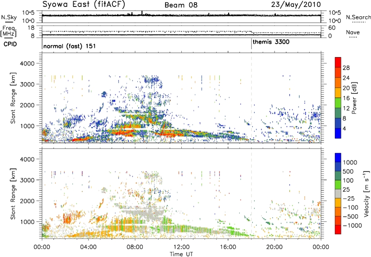Click the 'N.Search' legend label
This screenshot has width=371, height=257.
pos(358,17)
